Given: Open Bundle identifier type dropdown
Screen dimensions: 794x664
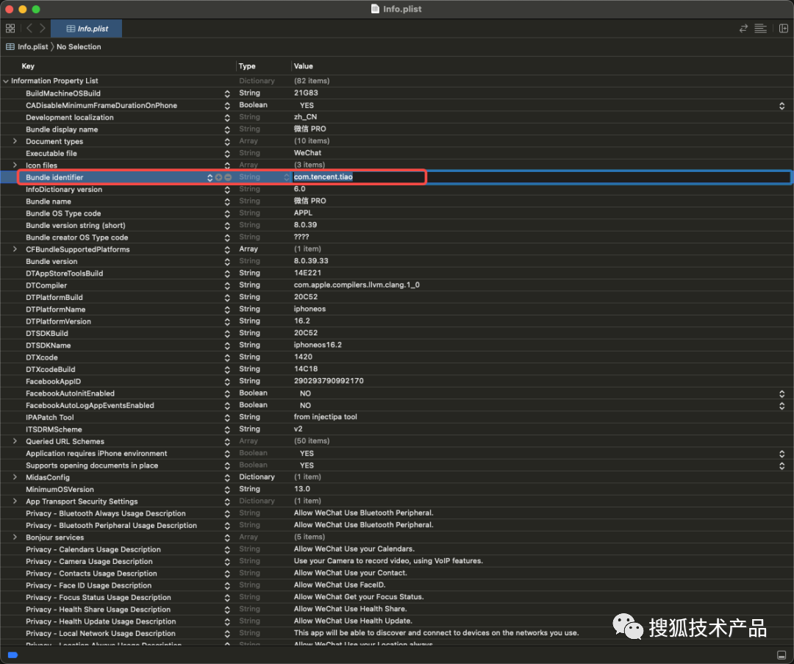Looking at the screenshot, I should [x=286, y=177].
